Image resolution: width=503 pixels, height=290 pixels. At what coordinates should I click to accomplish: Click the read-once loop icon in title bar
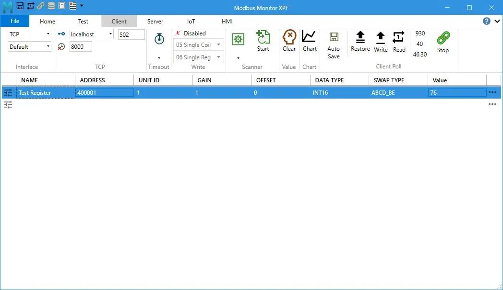click(30, 5)
